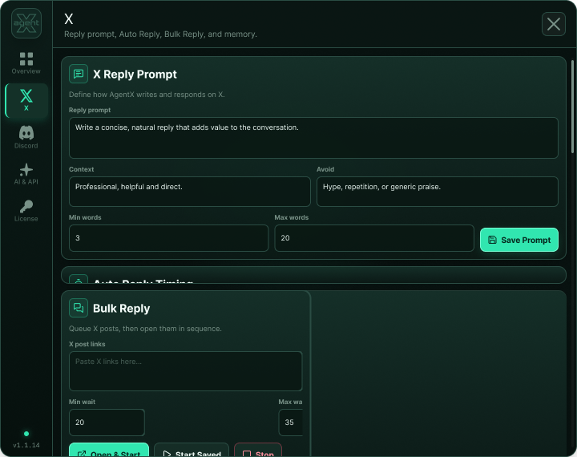Click the green status dot above version
577x457 pixels.
tap(26, 434)
